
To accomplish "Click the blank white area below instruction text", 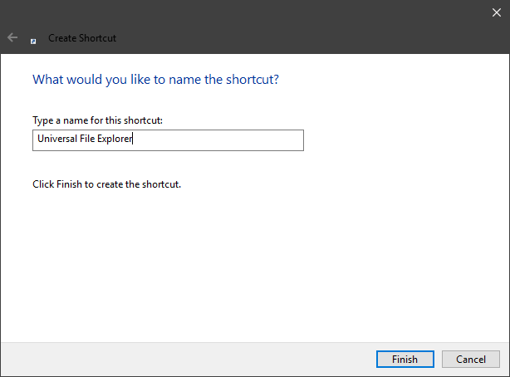I will (x=249, y=266).
